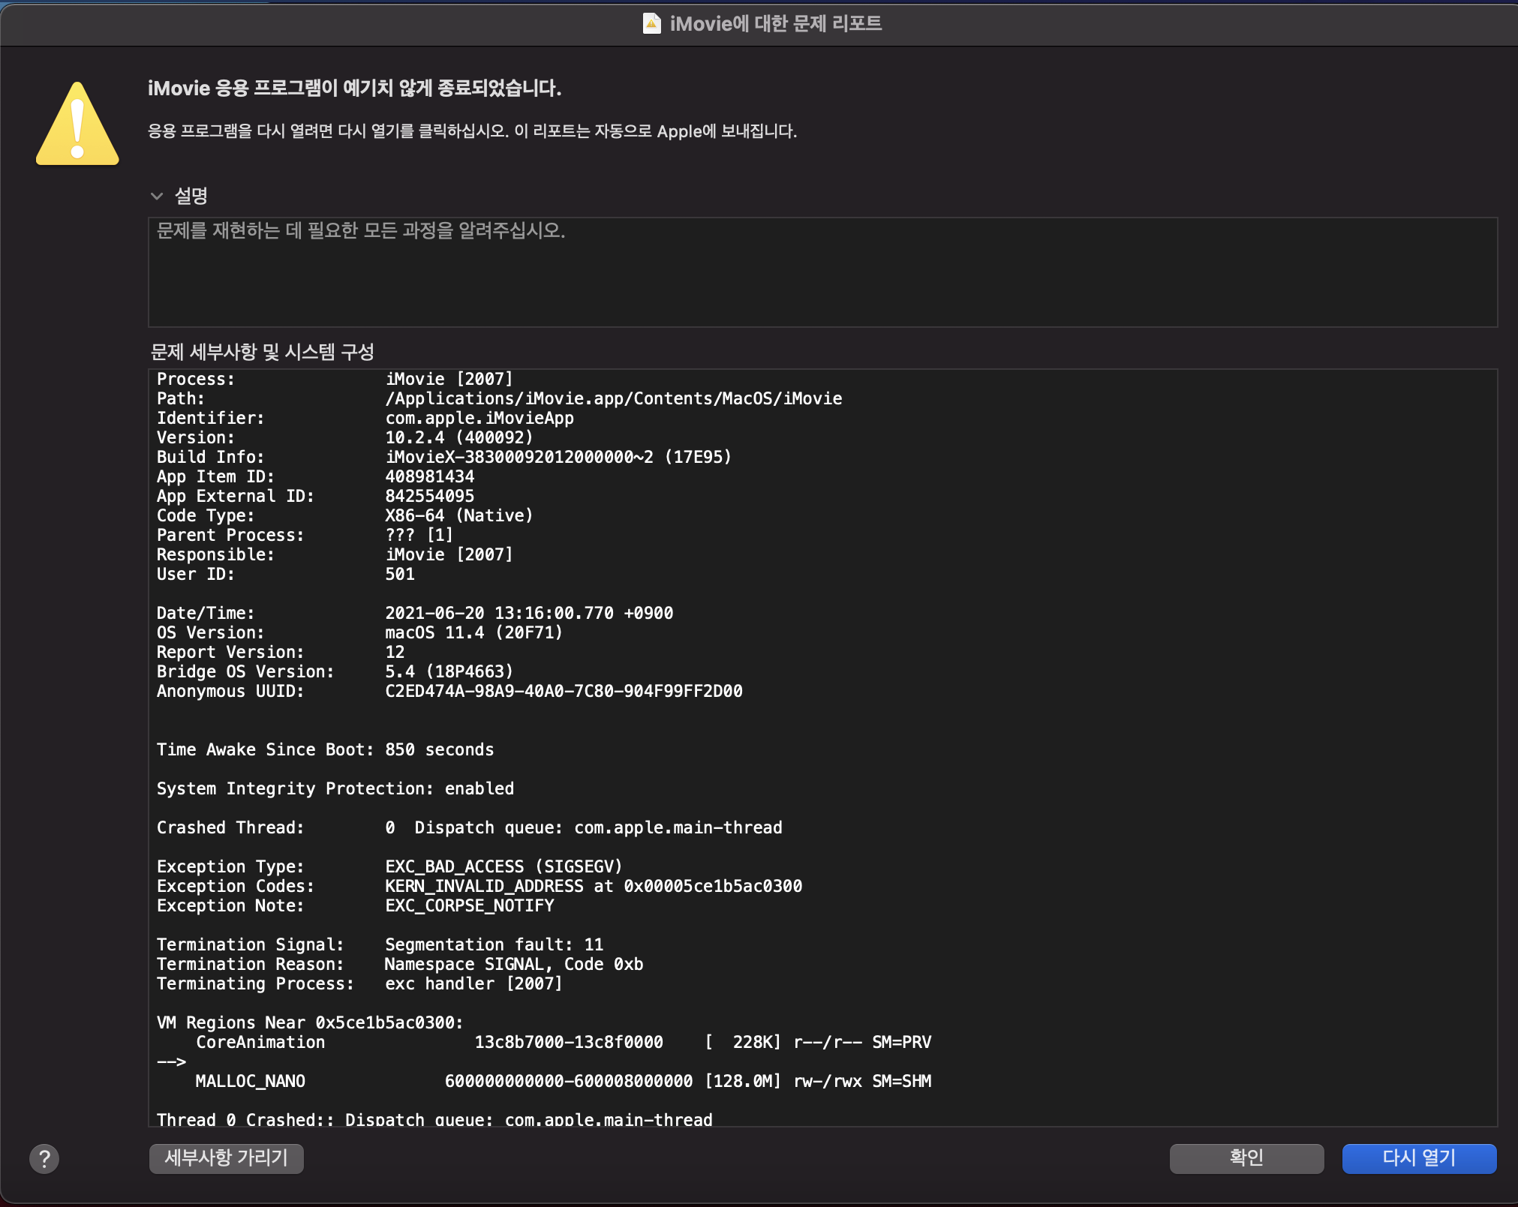The height and width of the screenshot is (1207, 1518).
Task: Click the Process iMovie [2007] line
Action: 448,379
